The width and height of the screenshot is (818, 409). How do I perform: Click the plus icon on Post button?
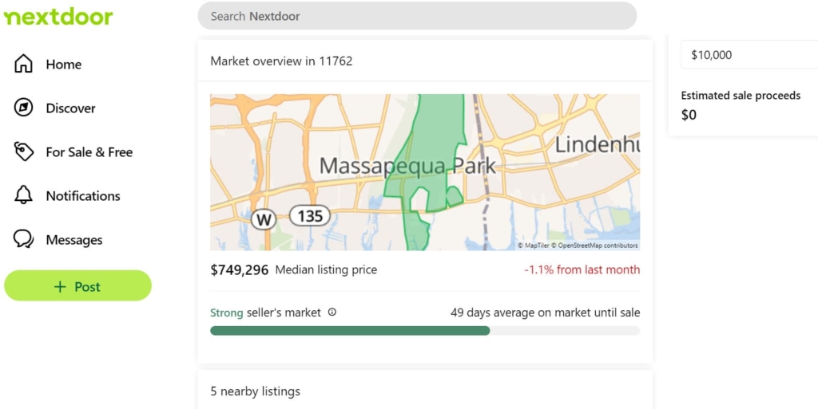(x=60, y=287)
